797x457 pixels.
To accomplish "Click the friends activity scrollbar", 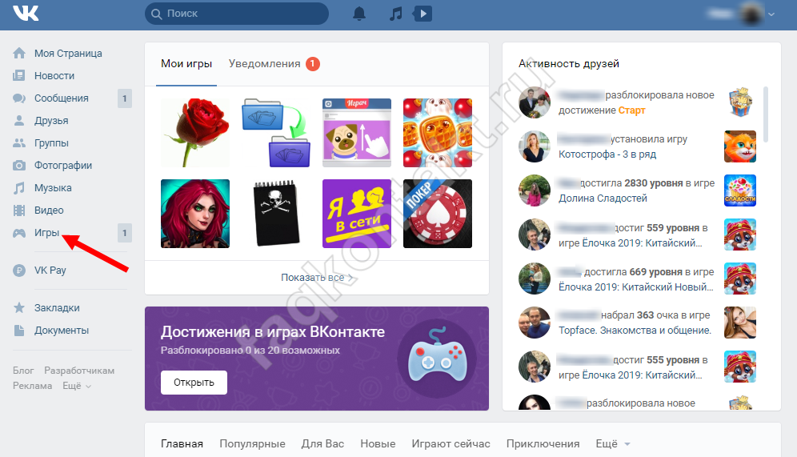I will click(x=766, y=114).
